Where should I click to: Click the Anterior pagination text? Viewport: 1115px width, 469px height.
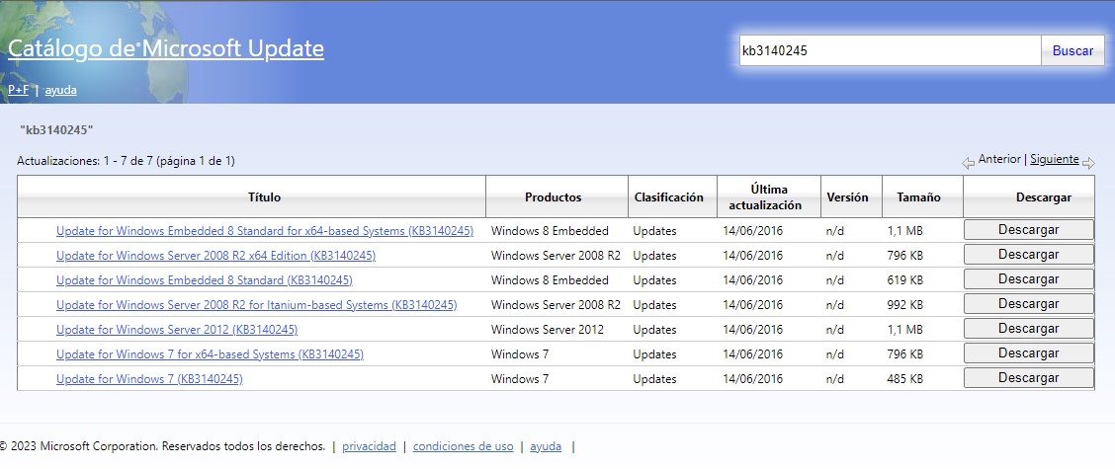tap(999, 159)
